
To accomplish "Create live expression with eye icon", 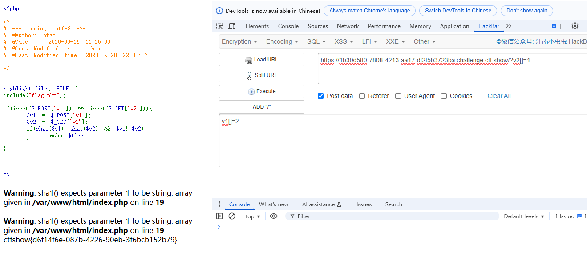I will coord(274,216).
